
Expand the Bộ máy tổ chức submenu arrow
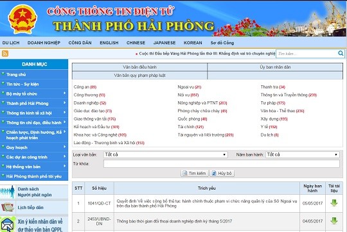click(64, 94)
